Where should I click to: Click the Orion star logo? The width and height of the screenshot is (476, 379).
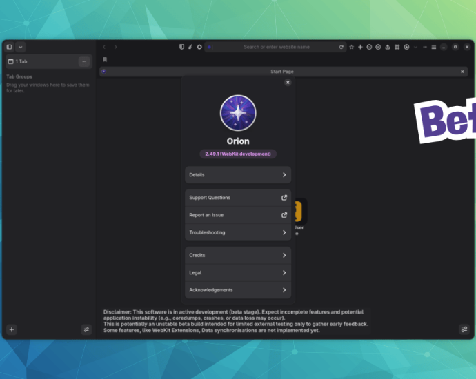(238, 113)
